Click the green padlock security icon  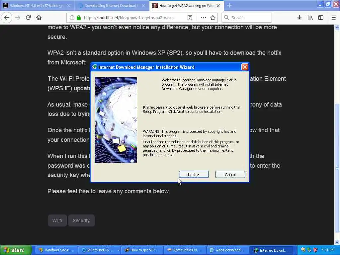[79, 18]
